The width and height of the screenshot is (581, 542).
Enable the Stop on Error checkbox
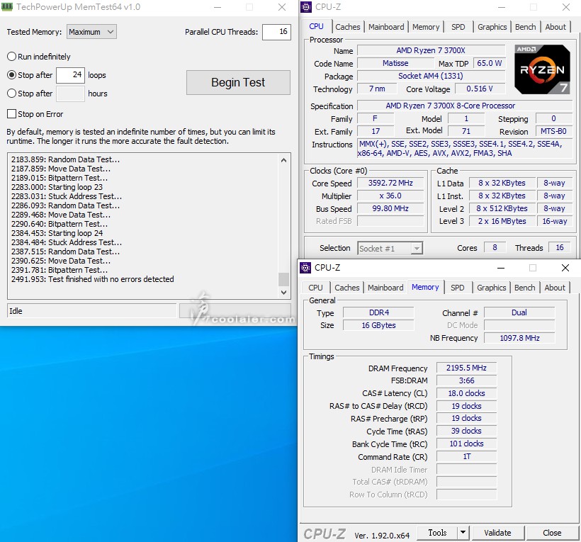point(12,114)
